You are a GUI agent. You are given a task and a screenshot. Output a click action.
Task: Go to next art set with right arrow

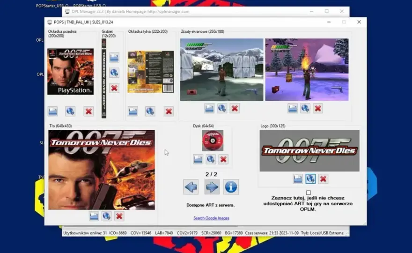coord(212,187)
